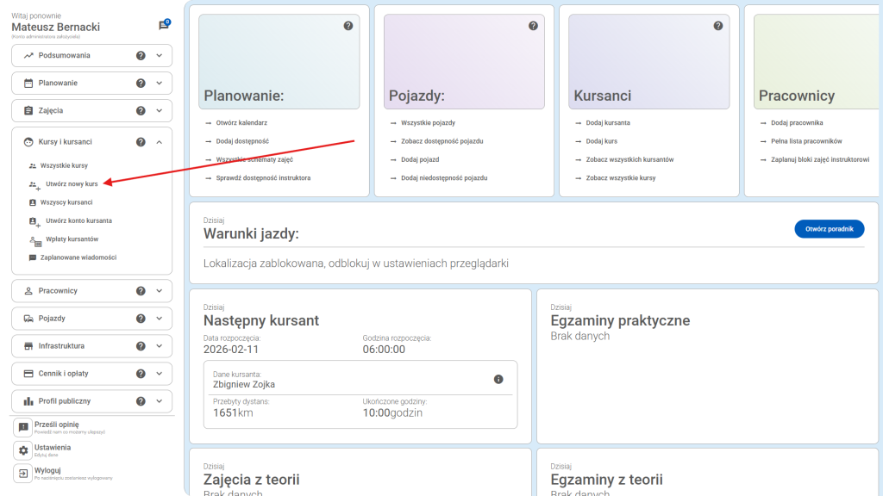The height and width of the screenshot is (496, 883).
Task: Open the Podsumowania chart icon
Action: [28, 55]
